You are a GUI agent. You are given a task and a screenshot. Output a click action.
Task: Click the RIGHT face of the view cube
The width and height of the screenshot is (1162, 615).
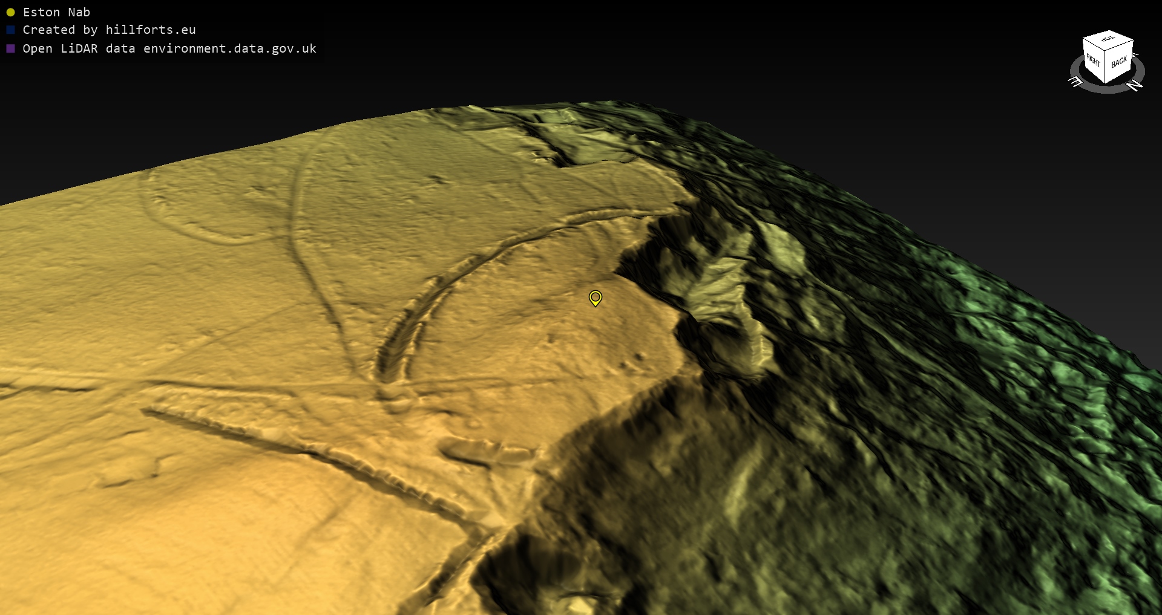coord(1093,61)
